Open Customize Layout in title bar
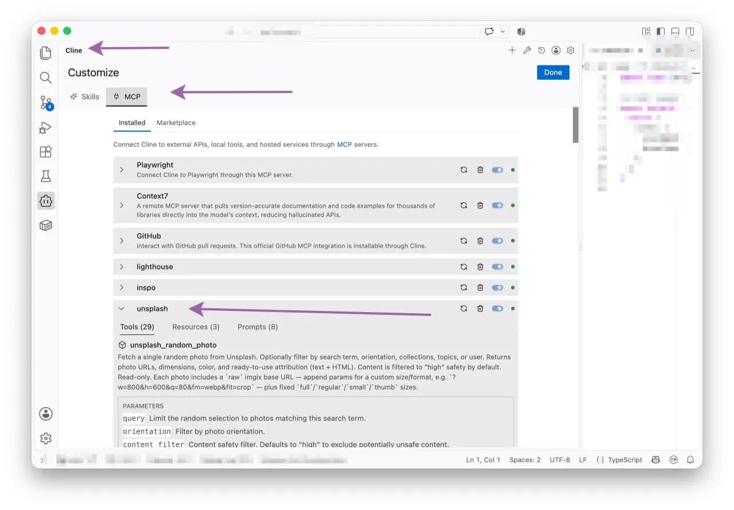The width and height of the screenshot is (734, 510). [646, 32]
